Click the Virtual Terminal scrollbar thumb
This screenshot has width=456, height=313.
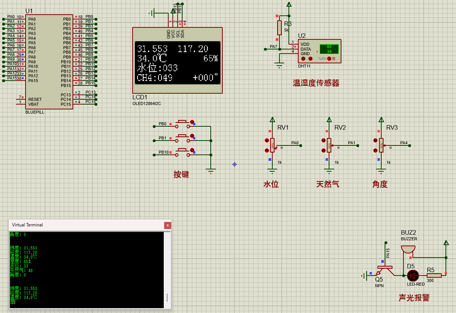(167, 298)
